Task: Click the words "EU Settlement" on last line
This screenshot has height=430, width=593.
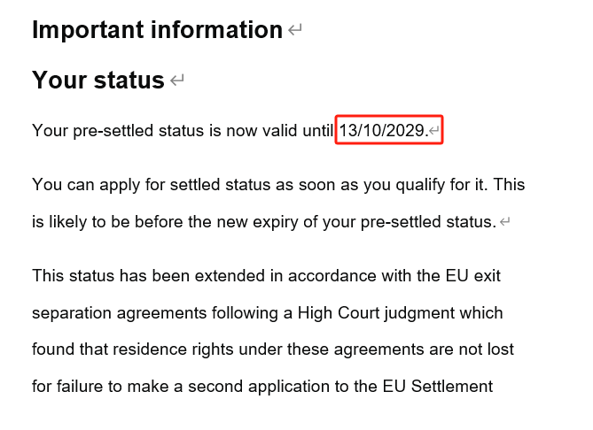Action: 438,387
